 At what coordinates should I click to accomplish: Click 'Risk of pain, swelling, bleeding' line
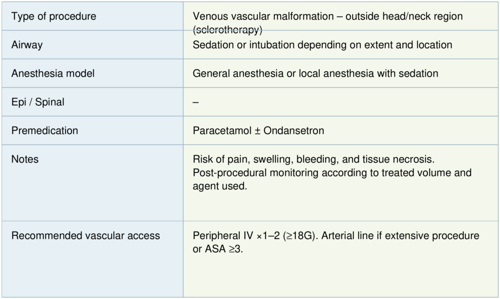click(312, 159)
